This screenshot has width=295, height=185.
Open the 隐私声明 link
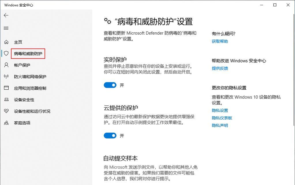pyautogui.click(x=220, y=125)
